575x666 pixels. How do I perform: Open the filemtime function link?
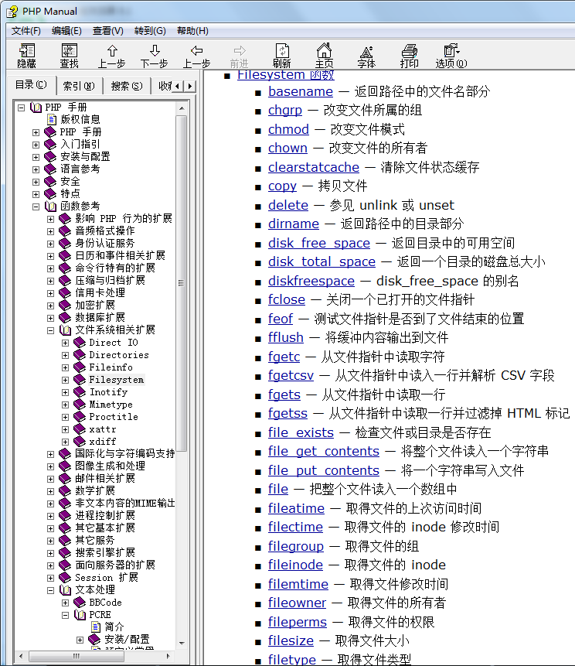(x=298, y=584)
